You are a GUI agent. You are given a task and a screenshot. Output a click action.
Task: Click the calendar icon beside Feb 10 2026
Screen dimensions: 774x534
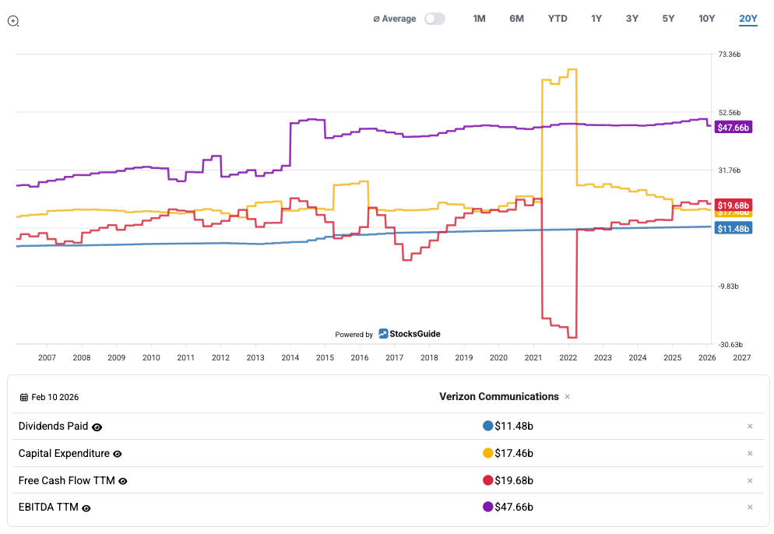[24, 397]
